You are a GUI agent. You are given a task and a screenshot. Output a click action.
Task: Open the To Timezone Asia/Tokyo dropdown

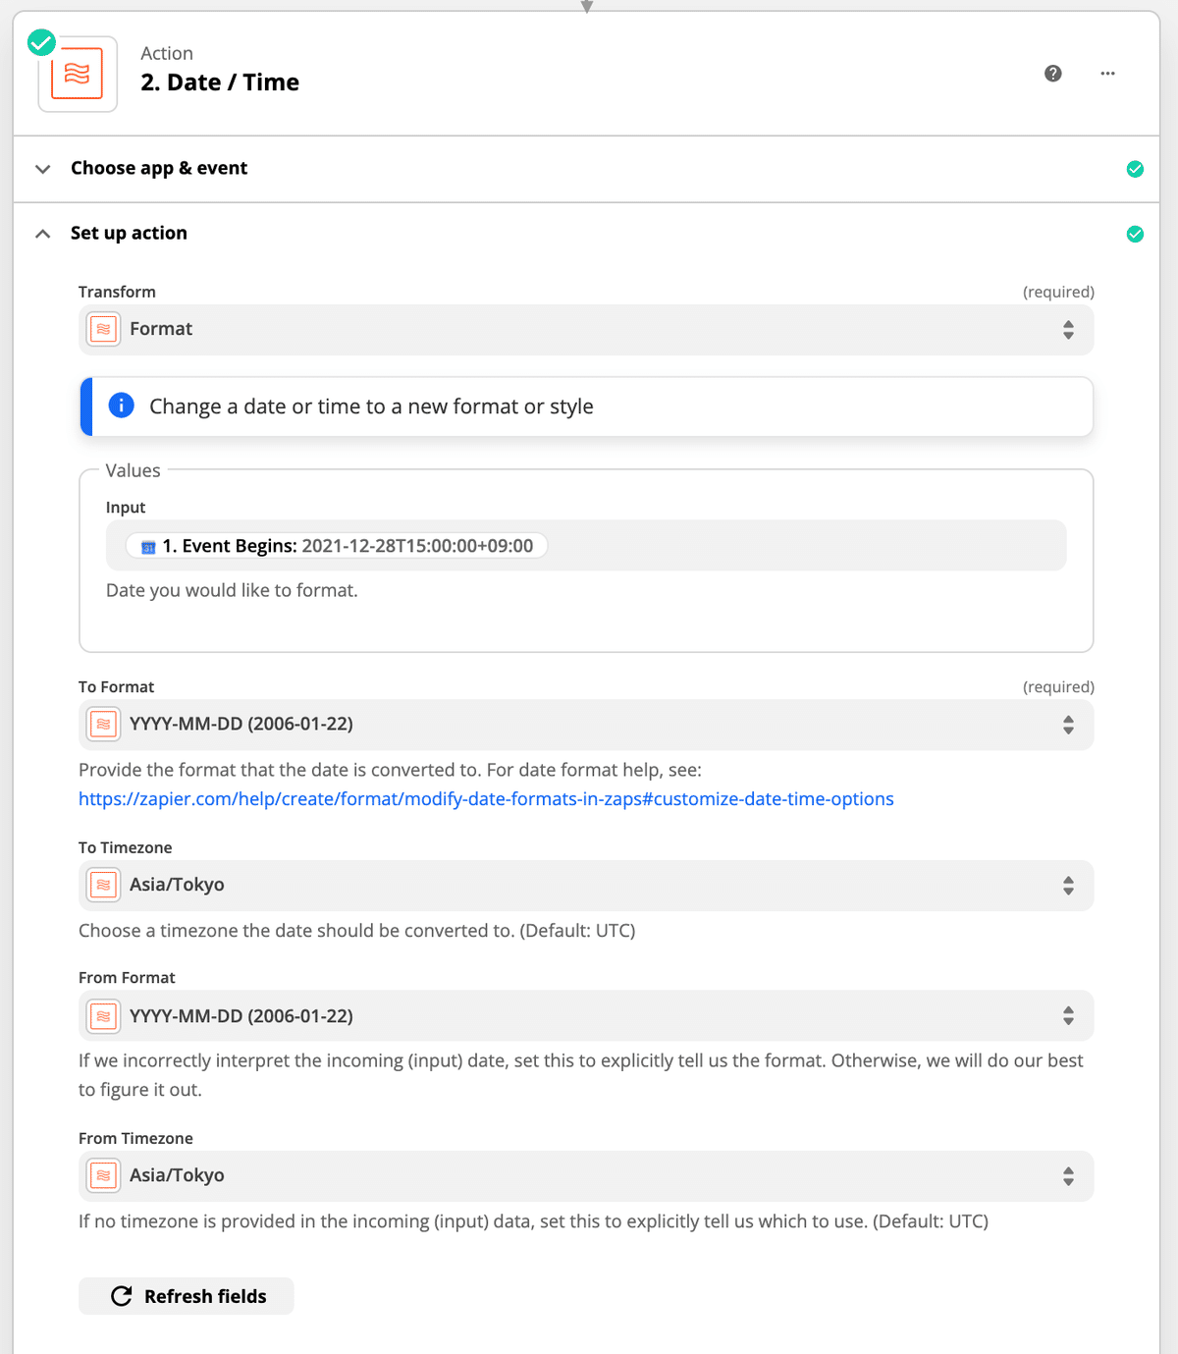586,886
